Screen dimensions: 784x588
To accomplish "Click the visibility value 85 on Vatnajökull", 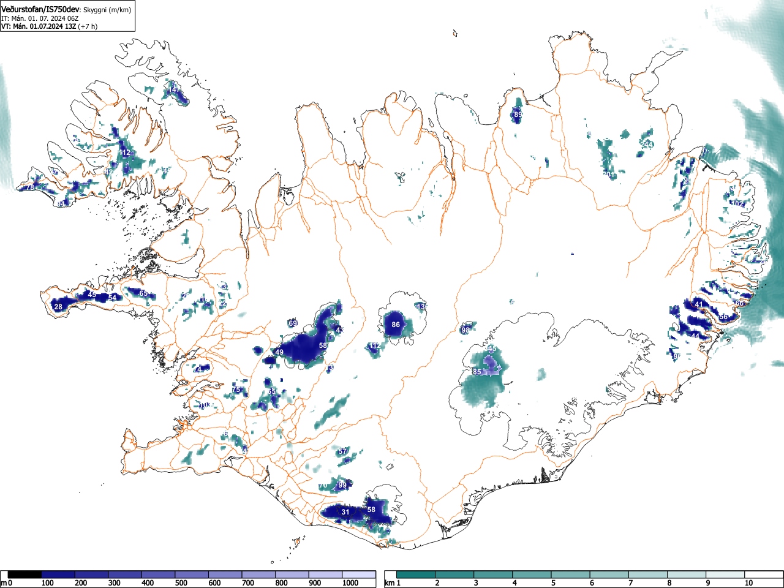I will tap(477, 372).
